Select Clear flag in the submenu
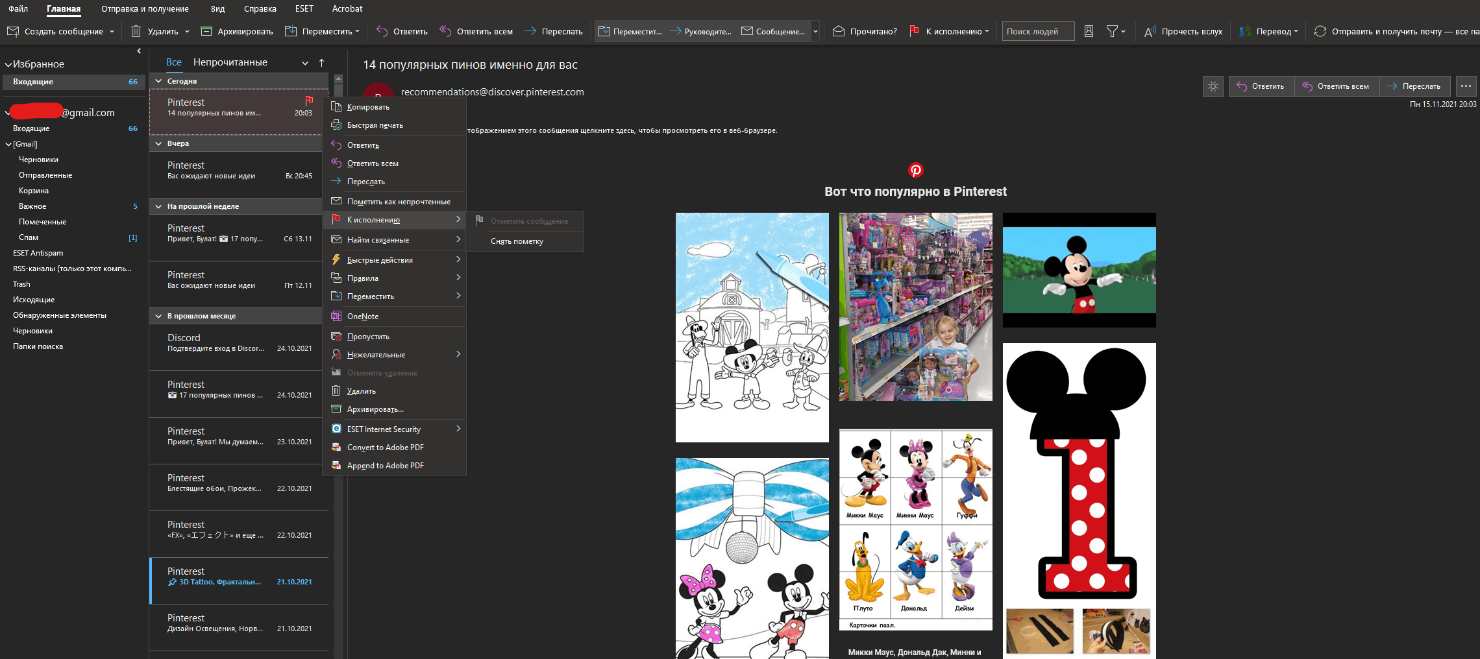Viewport: 1480px width, 659px height. click(x=525, y=241)
